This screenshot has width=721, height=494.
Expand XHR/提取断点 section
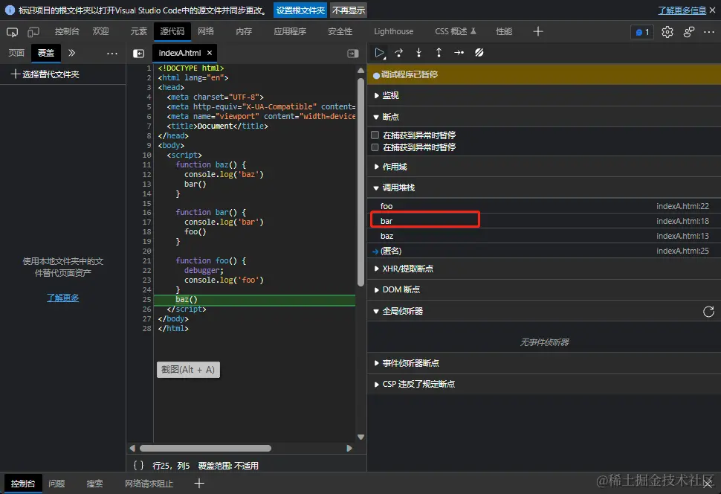point(544,269)
